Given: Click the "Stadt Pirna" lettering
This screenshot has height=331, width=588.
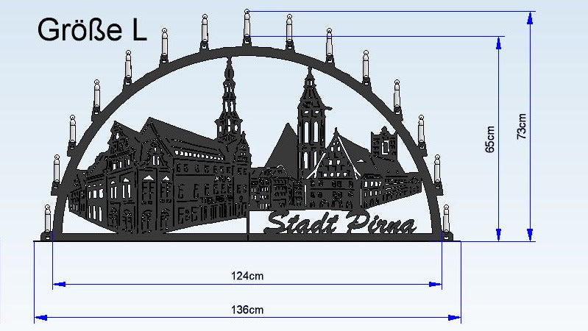Looking at the screenshot, I should pyautogui.click(x=340, y=222).
